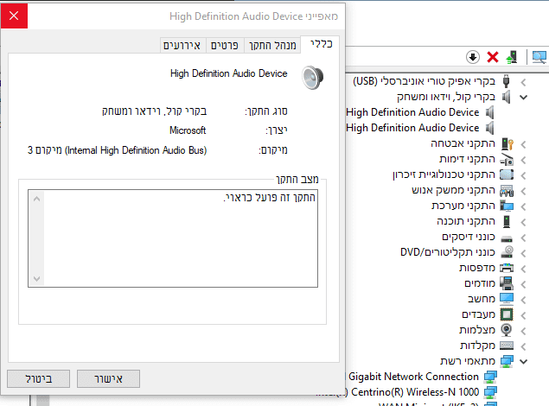Click the red X uninstall device toolbar icon
Viewport: 549px width, 406px height.
[x=493, y=57]
